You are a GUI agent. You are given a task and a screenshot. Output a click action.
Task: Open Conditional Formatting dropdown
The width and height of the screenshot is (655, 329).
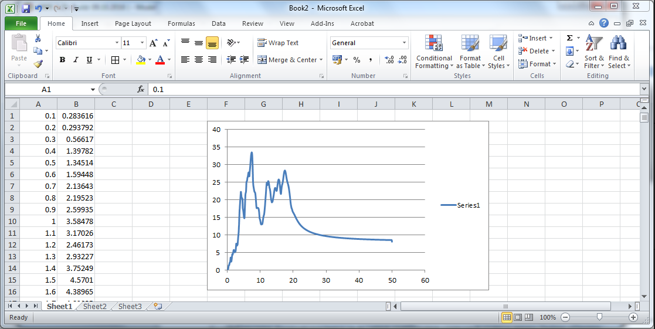point(434,52)
